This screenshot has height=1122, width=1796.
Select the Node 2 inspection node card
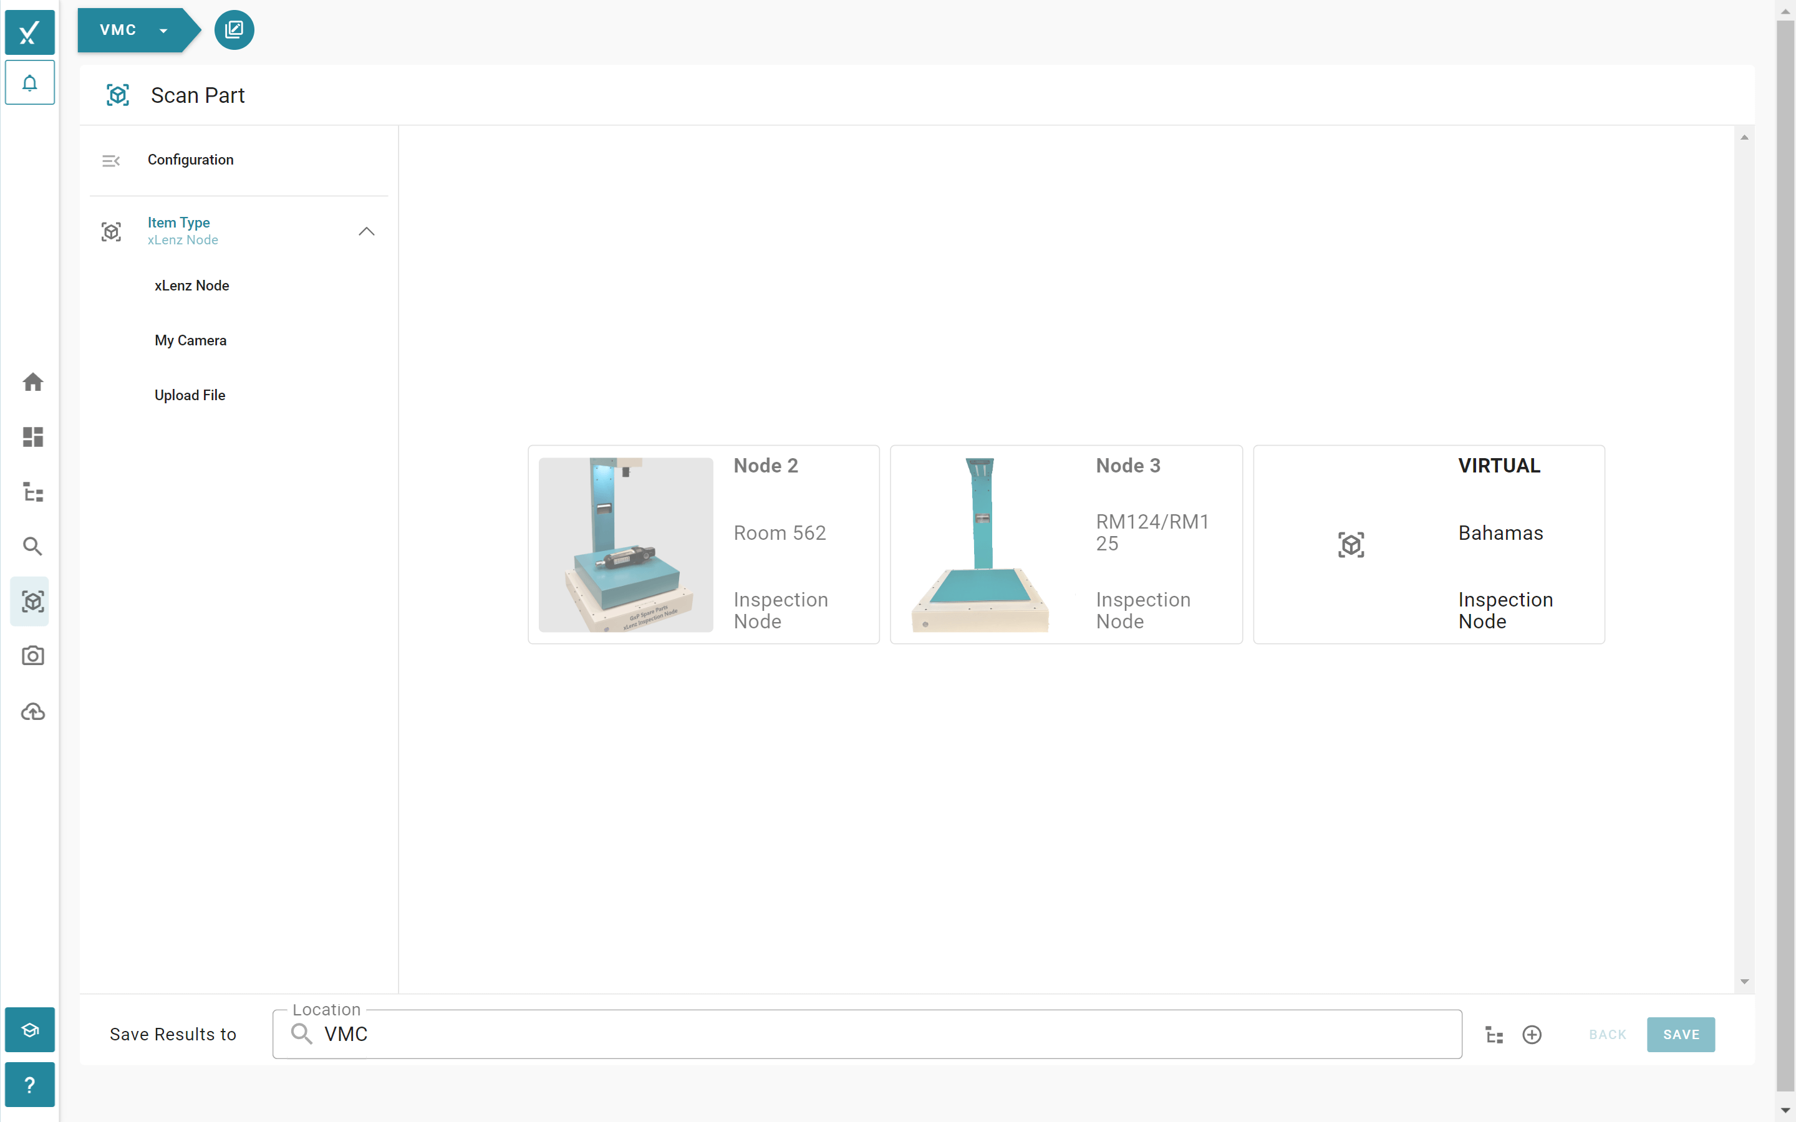click(702, 545)
